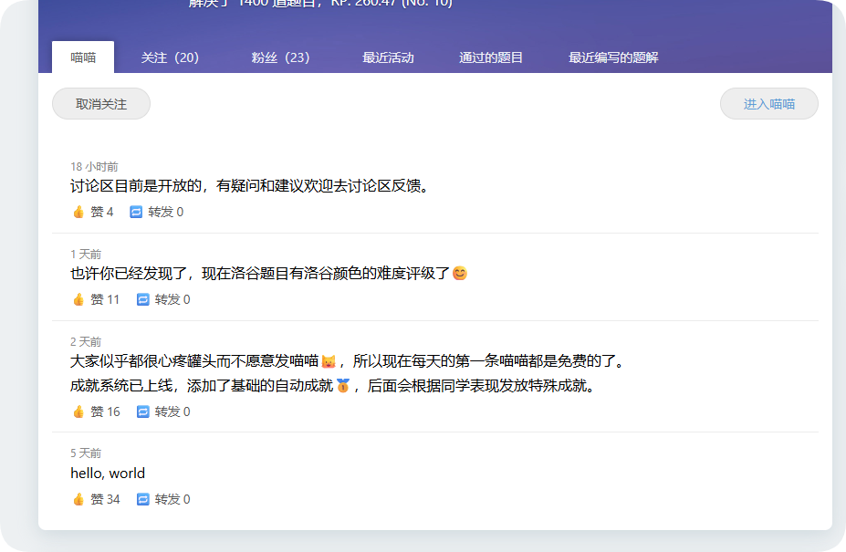Click 赞 4 on 讨论区 post
Image resolution: width=846 pixels, height=552 pixels.
coord(102,212)
